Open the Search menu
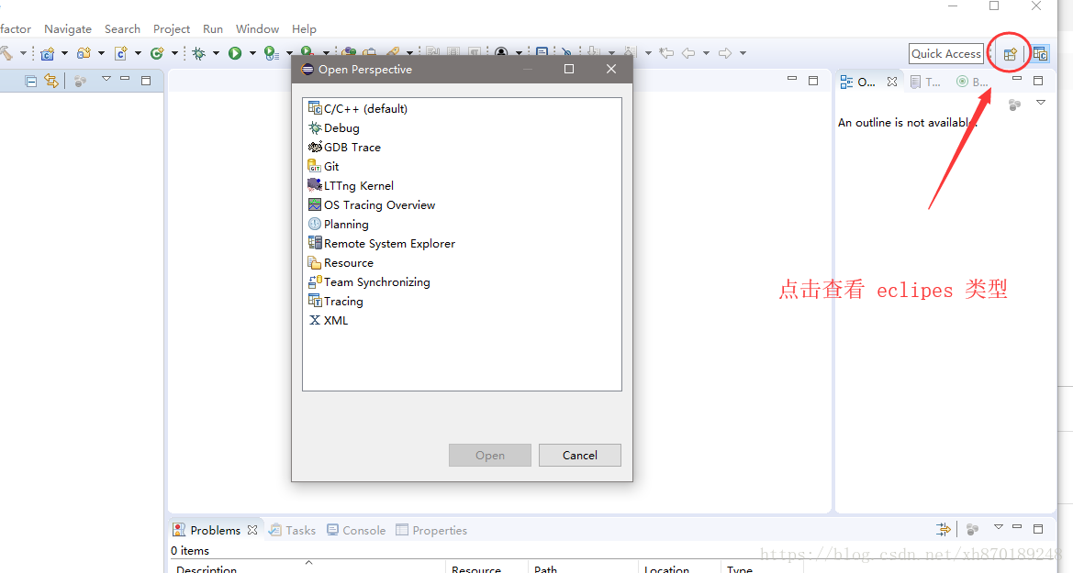1073x573 pixels. 122,28
